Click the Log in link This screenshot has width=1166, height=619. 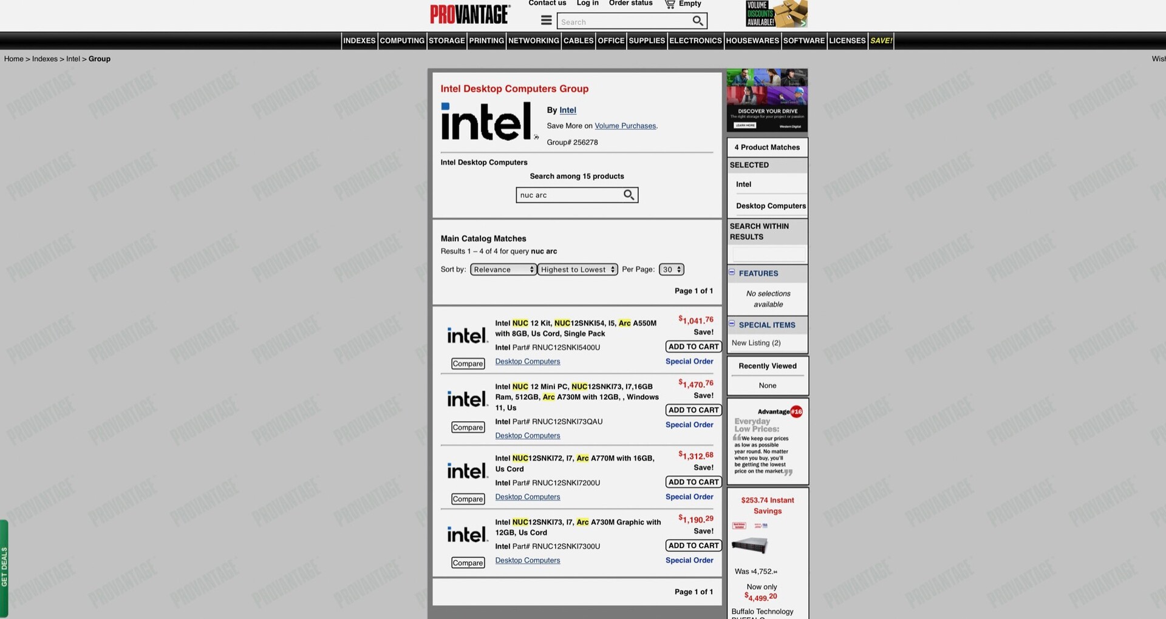[588, 3]
